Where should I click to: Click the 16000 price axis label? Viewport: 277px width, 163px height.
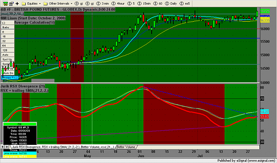tap(265, 29)
